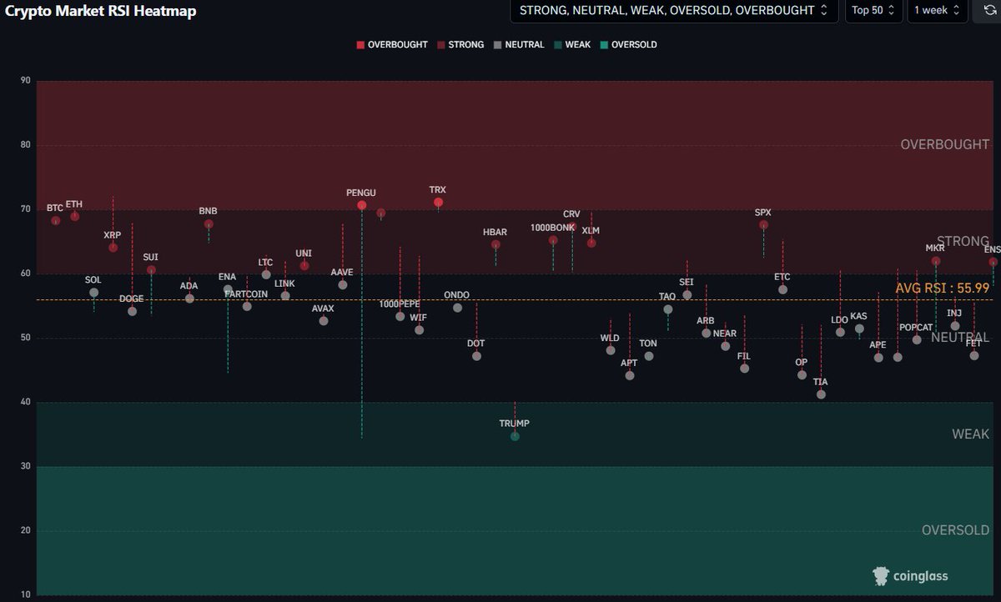Click the 1000PEPE data point
The height and width of the screenshot is (602, 1001).
pyautogui.click(x=400, y=316)
